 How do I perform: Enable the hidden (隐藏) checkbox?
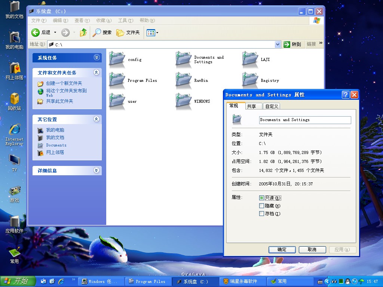261,206
